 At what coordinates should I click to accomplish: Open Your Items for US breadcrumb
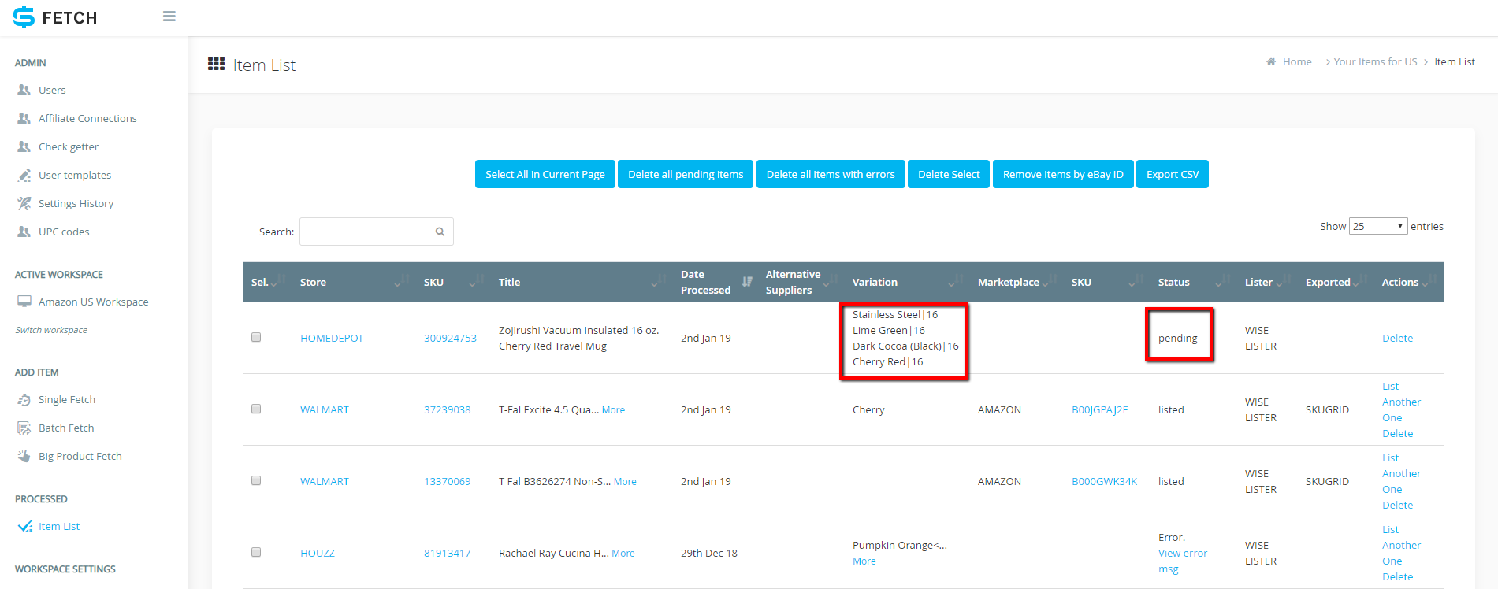point(1375,61)
